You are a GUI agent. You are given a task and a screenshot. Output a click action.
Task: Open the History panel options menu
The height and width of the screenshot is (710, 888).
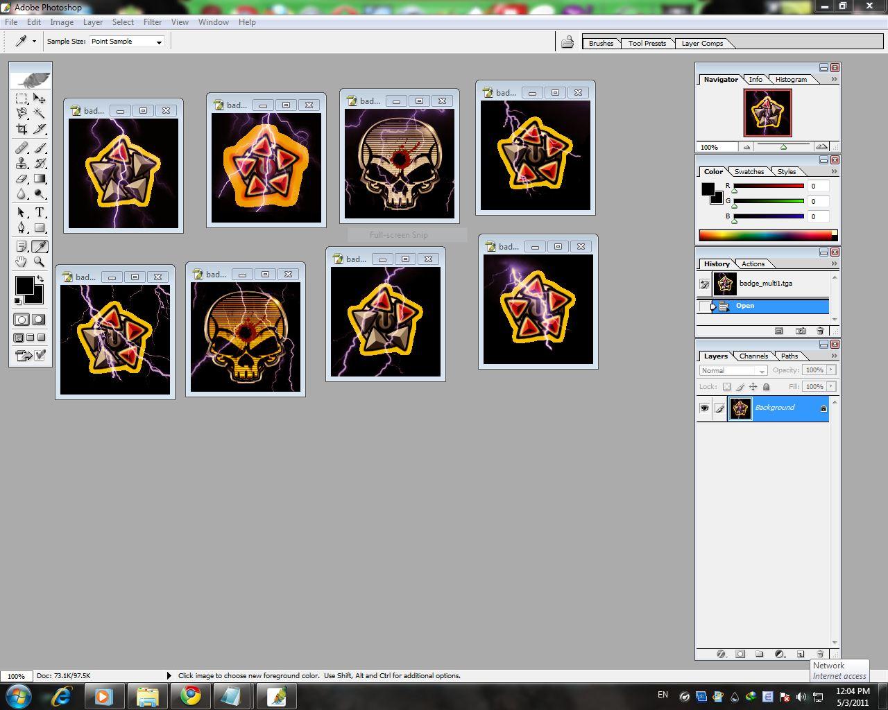(x=834, y=263)
